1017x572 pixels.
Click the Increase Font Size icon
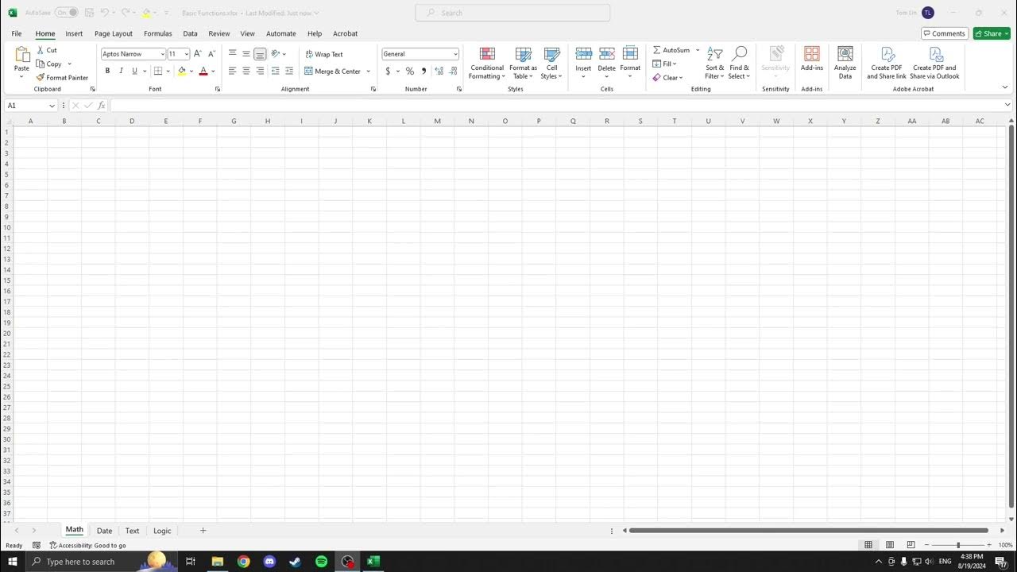(x=198, y=54)
